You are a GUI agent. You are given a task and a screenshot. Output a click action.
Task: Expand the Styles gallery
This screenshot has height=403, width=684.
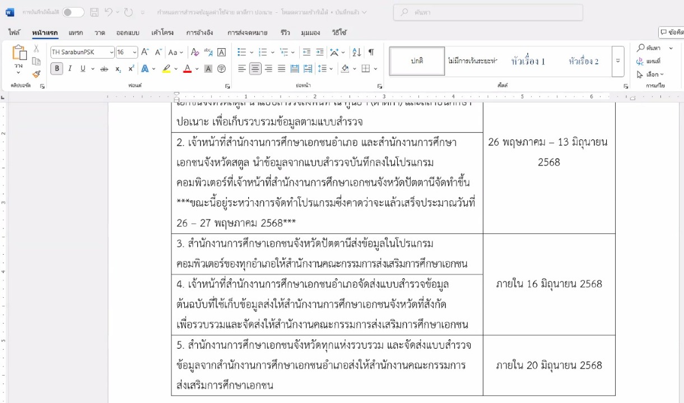tap(618, 61)
